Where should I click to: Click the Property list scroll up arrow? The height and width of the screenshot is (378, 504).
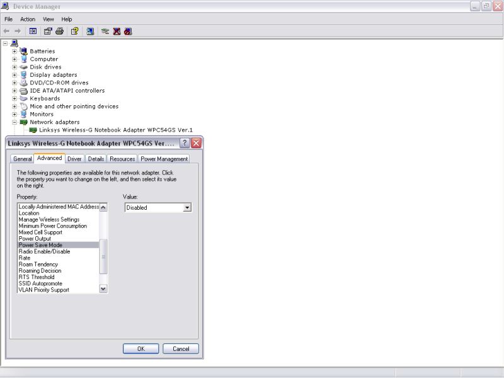pyautogui.click(x=103, y=207)
